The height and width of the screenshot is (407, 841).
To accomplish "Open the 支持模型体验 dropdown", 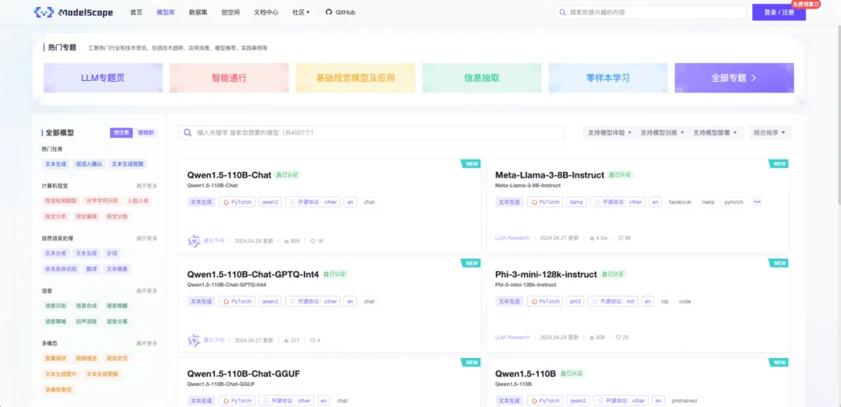I will pyautogui.click(x=609, y=132).
